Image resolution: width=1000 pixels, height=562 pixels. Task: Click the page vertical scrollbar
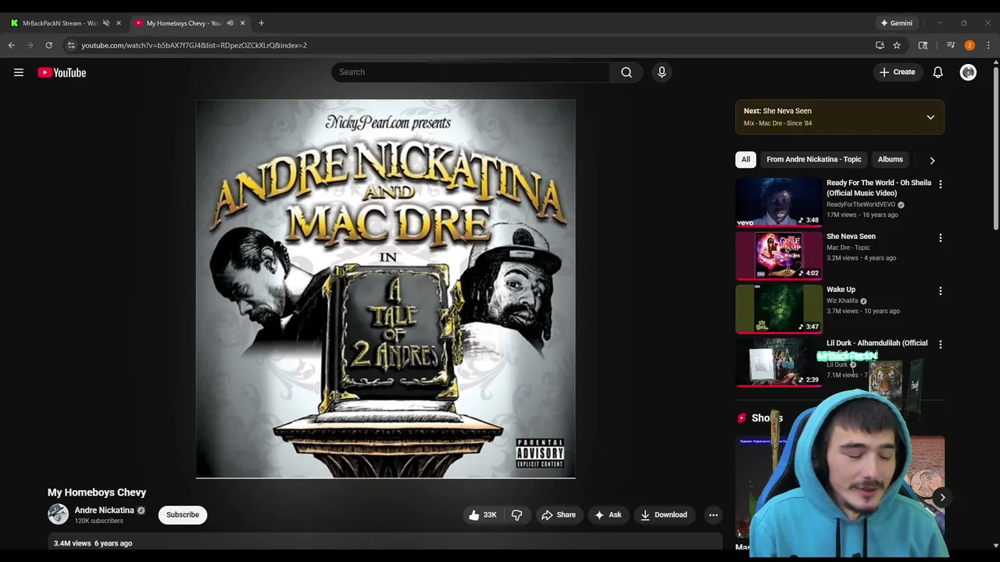[x=995, y=148]
